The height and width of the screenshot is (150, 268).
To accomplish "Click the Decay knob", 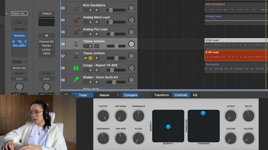I will tap(248, 115).
